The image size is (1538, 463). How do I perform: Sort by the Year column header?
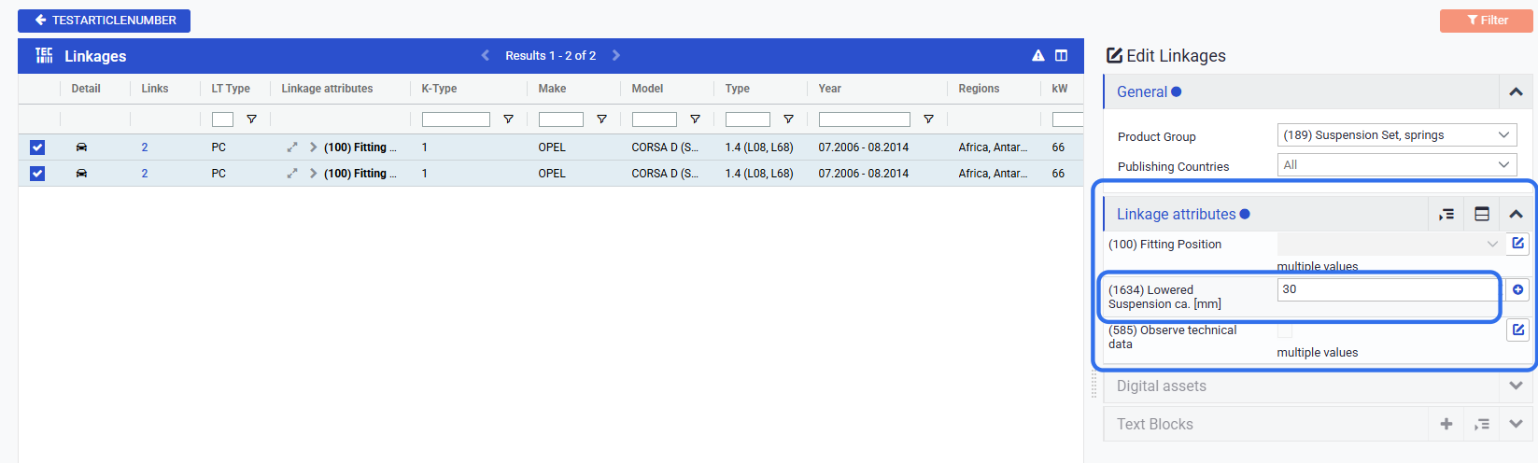pyautogui.click(x=829, y=89)
